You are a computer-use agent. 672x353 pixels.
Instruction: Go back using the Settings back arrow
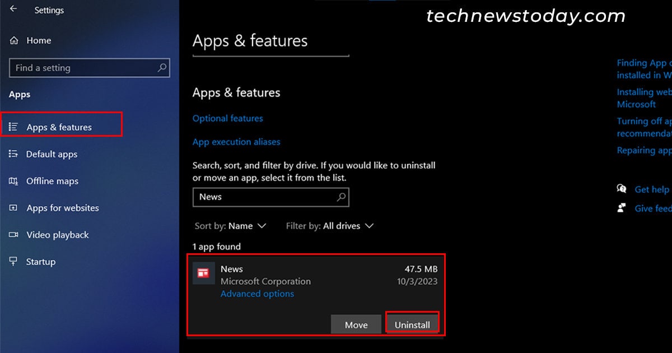[13, 9]
